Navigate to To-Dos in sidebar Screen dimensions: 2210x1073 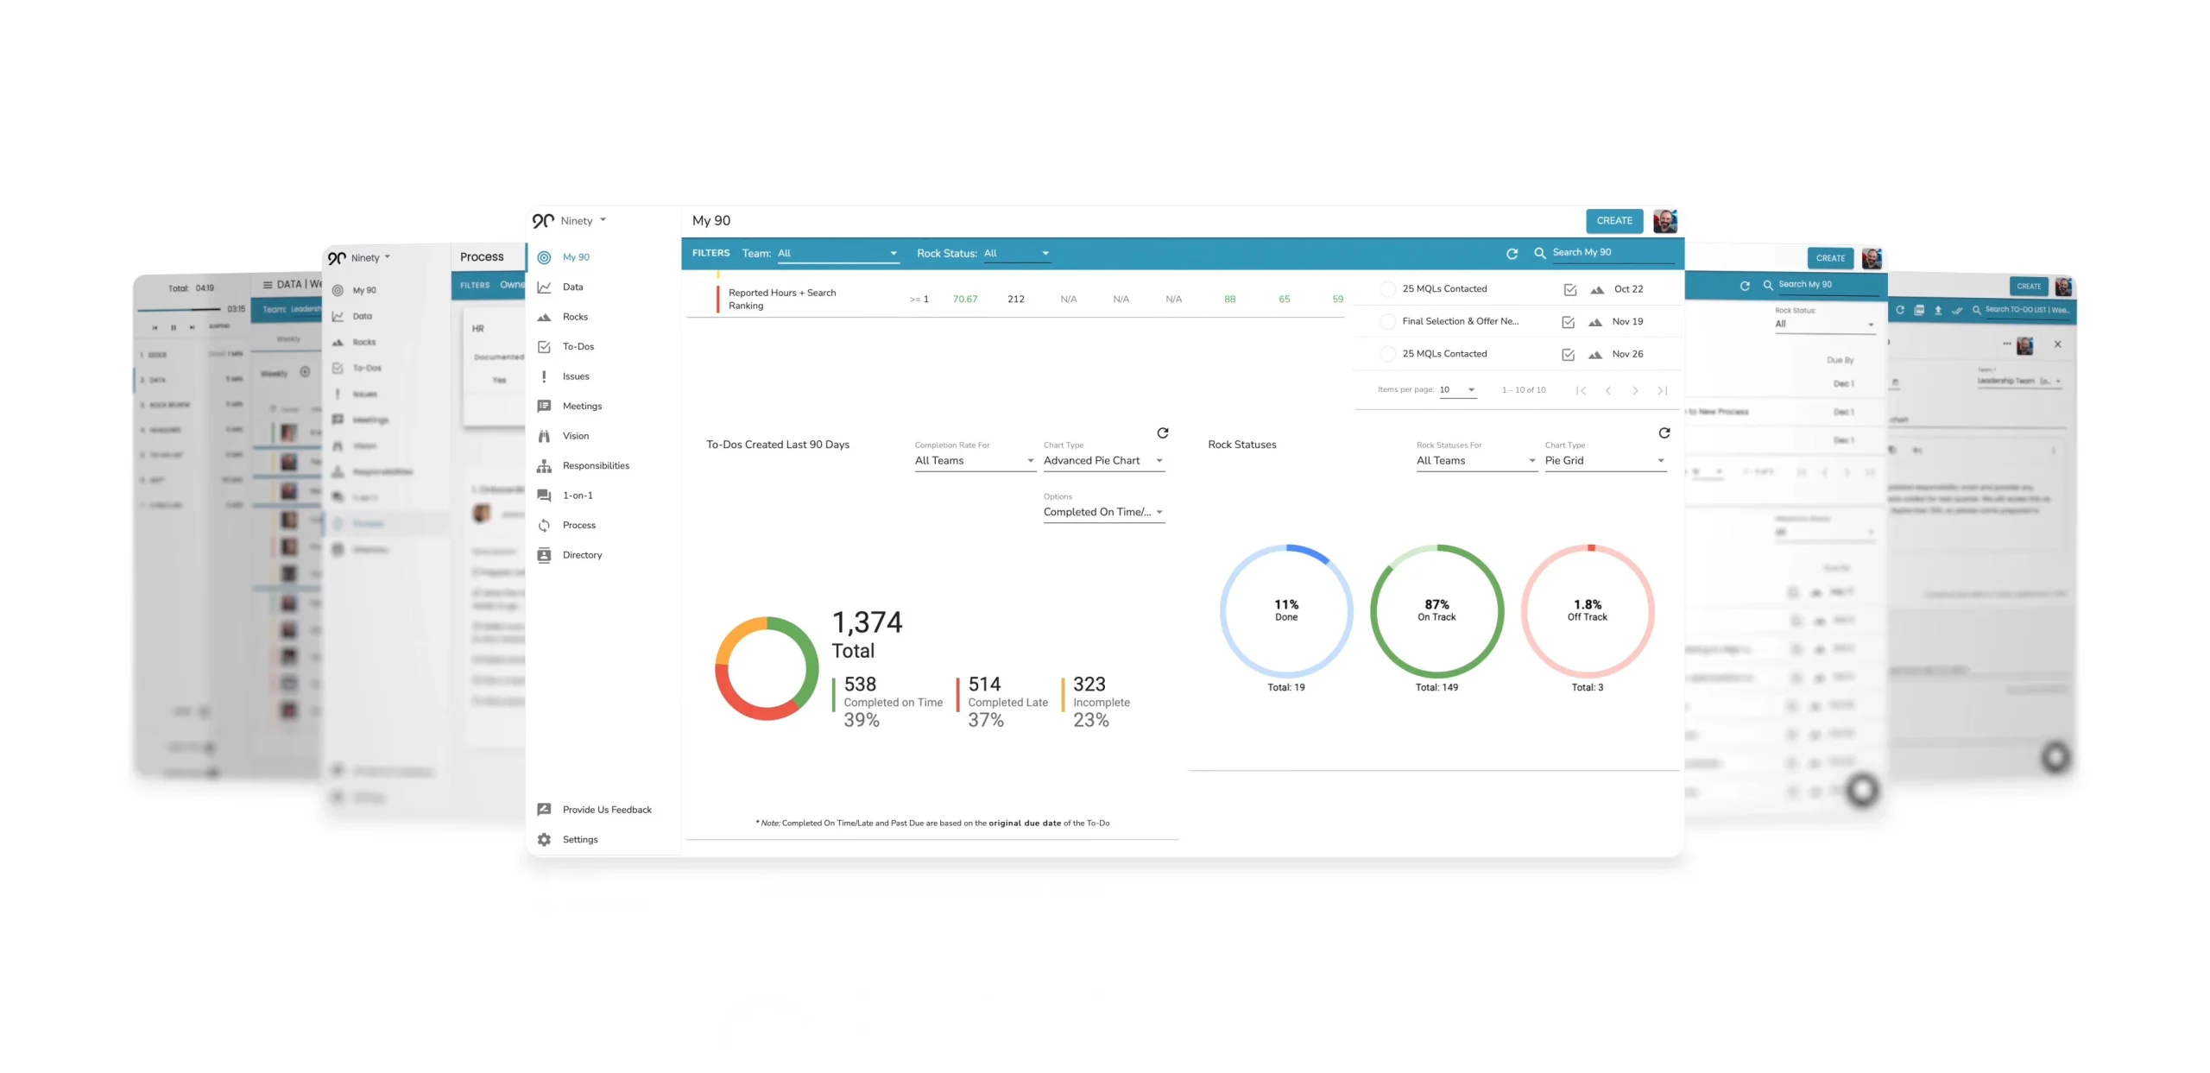(578, 347)
